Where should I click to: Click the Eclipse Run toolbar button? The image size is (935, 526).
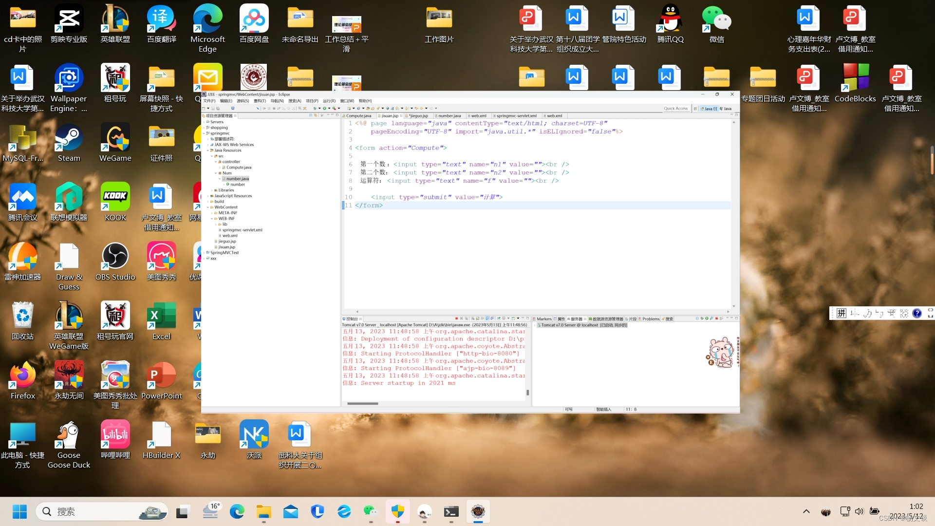tap(324, 108)
